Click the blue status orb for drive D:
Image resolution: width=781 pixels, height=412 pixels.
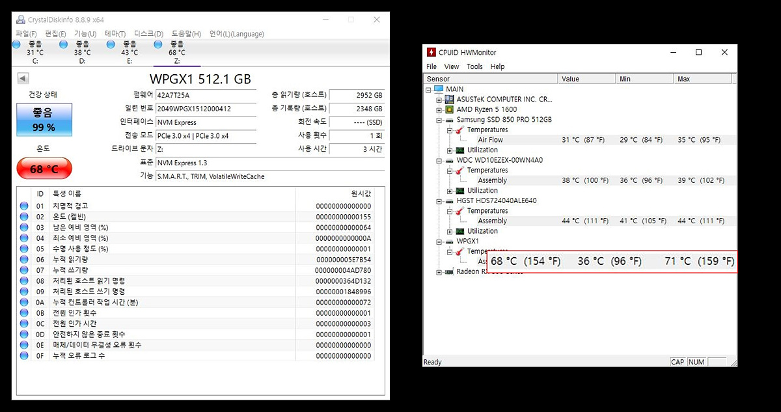pos(64,44)
